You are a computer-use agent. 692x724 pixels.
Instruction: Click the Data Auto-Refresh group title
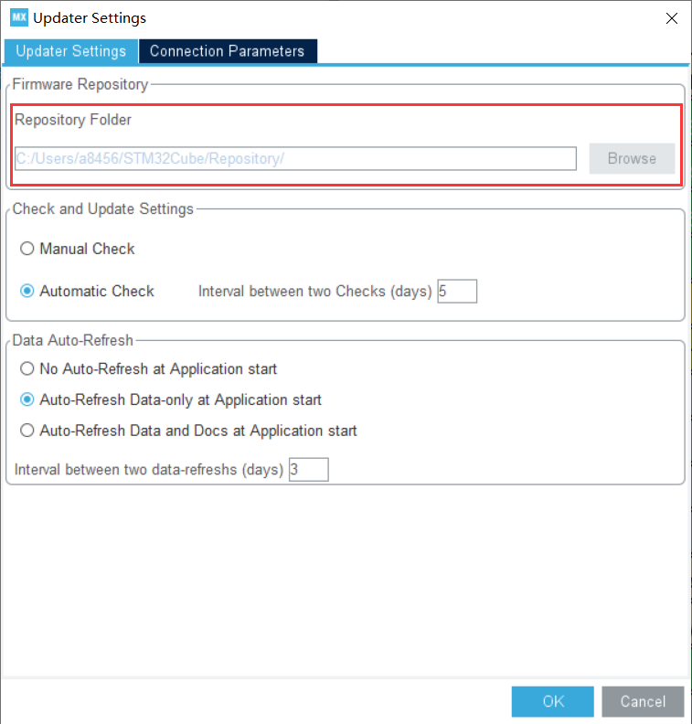(72, 340)
